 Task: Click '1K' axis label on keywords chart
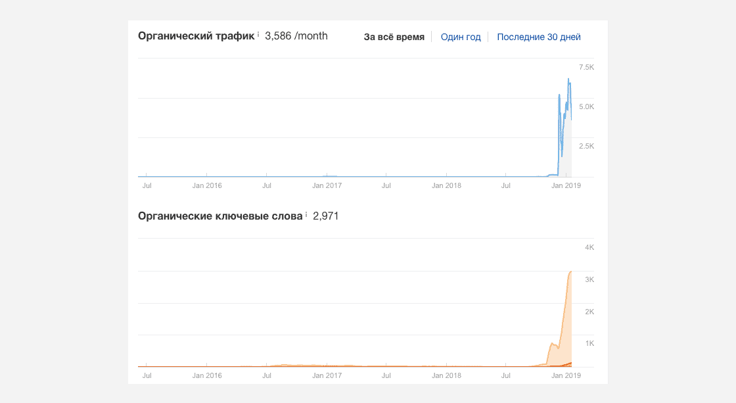click(589, 343)
